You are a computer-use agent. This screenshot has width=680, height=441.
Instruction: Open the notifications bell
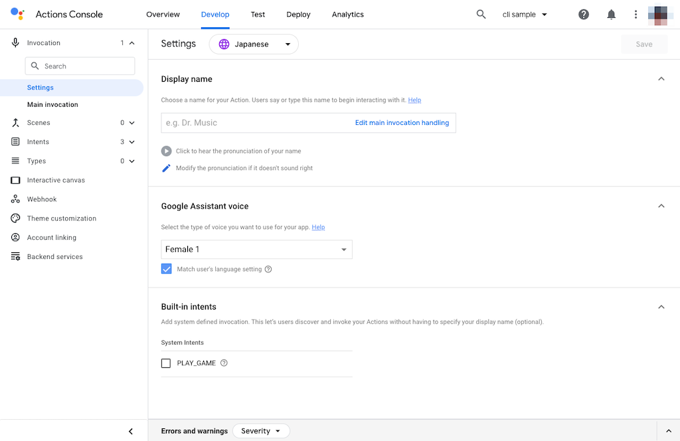612,15
